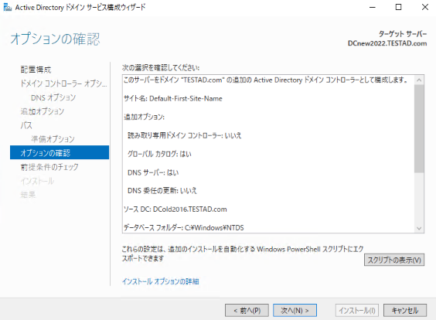Go to 前提条件のチェック step
Viewport: 436px width, 320px height.
pyautogui.click(x=49, y=167)
